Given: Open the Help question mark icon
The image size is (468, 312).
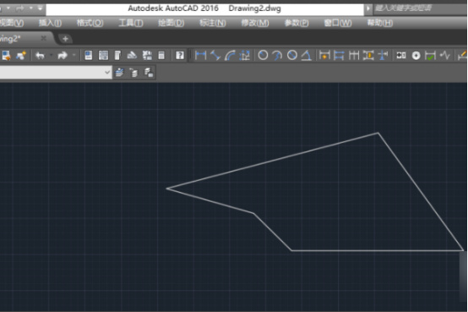Looking at the screenshot, I should (x=180, y=55).
